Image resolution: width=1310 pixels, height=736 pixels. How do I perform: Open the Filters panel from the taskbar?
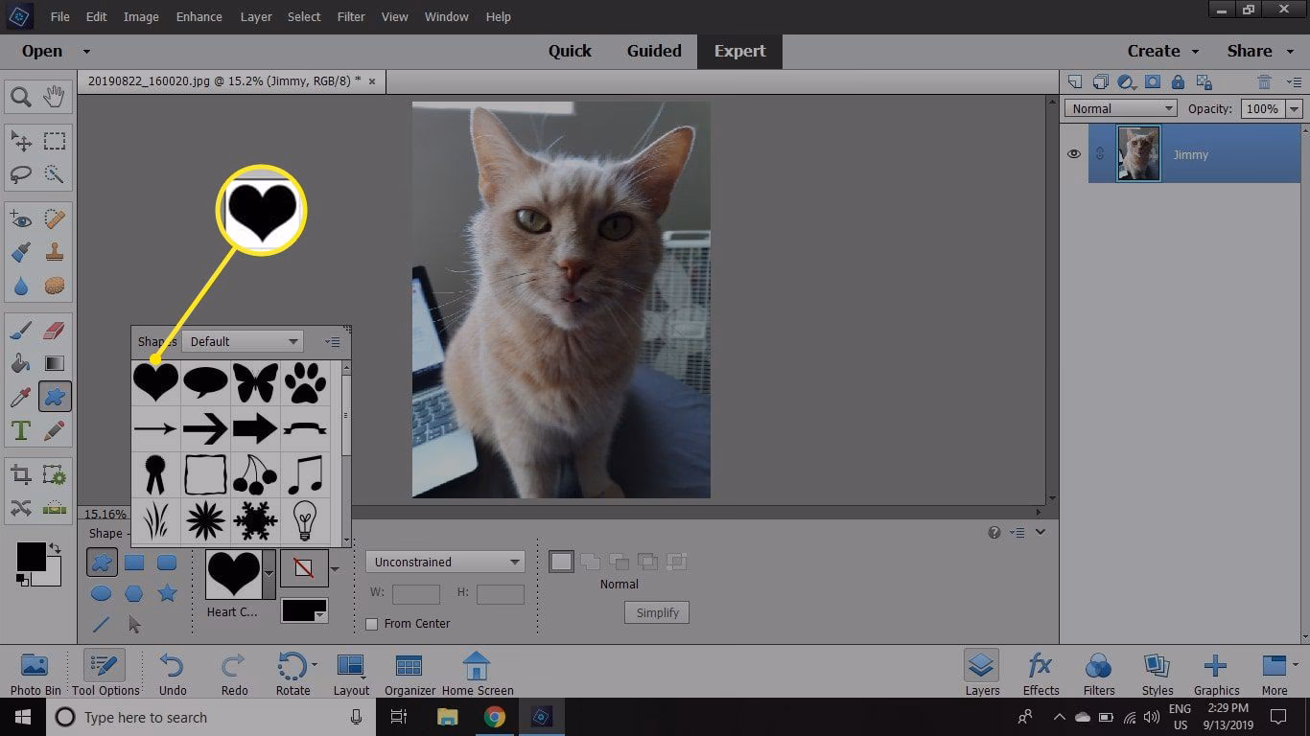tap(1098, 671)
